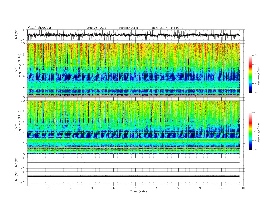Click the '-7' tick on ch.1 color bar
The height and width of the screenshot is (211, 274).
(255, 93)
